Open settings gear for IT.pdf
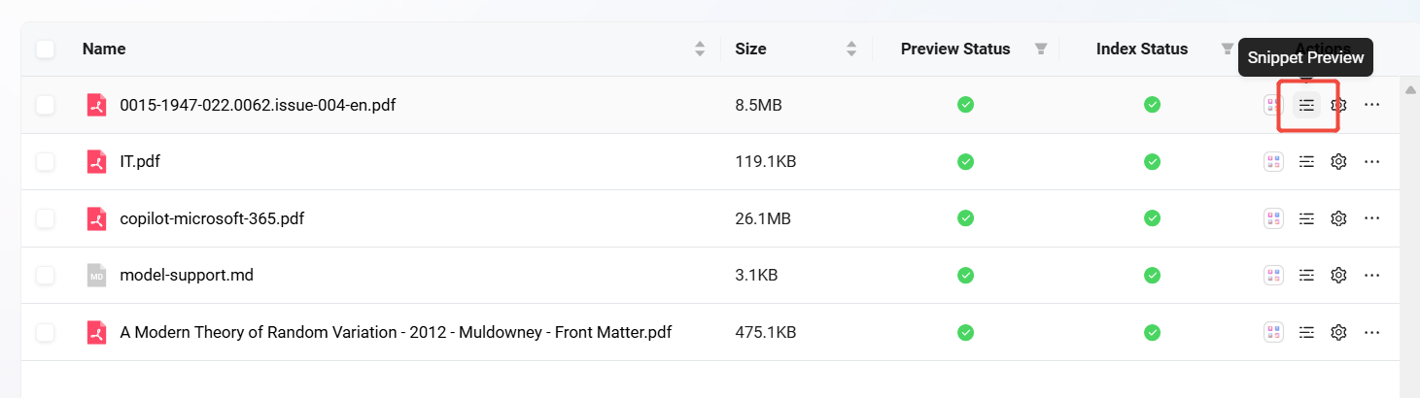This screenshot has height=398, width=1420. coord(1338,162)
